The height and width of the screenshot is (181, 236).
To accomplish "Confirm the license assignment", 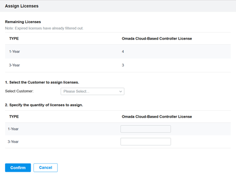I will (18, 168).
